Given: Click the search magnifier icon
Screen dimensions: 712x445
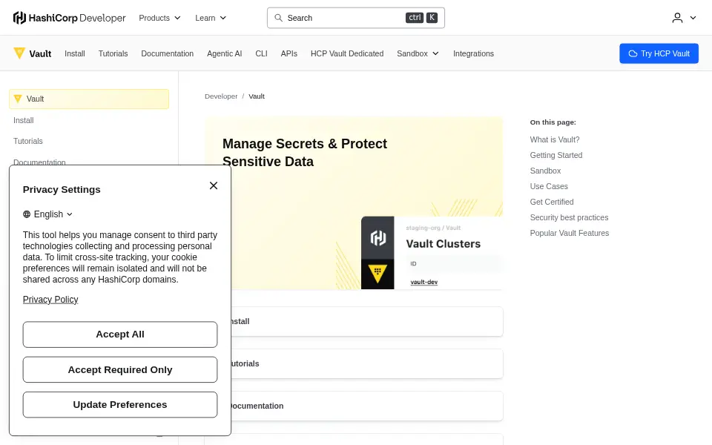Looking at the screenshot, I should click(278, 18).
